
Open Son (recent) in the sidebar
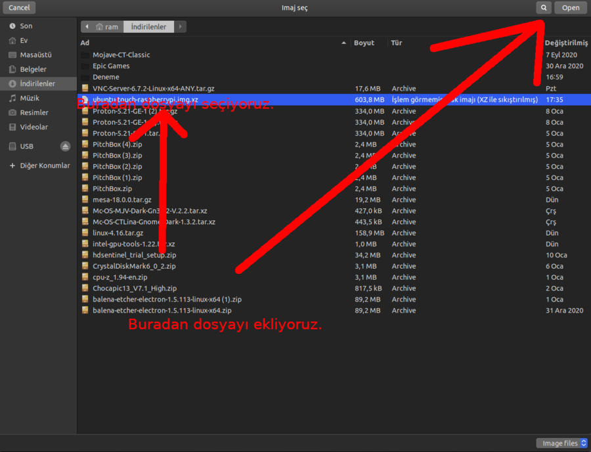pyautogui.click(x=39, y=26)
